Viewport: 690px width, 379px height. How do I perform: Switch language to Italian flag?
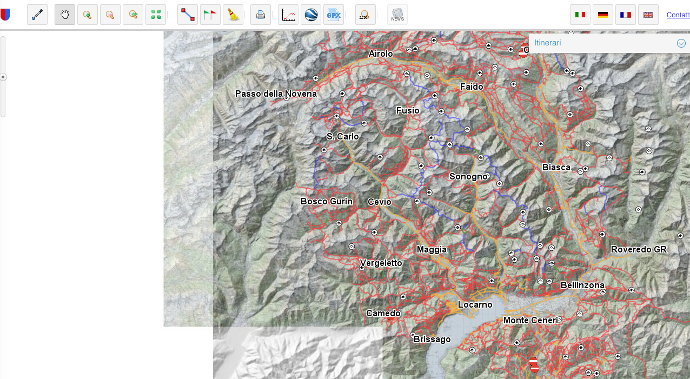pyautogui.click(x=580, y=15)
